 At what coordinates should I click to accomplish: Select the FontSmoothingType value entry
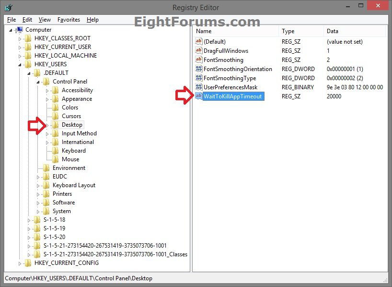(230, 78)
